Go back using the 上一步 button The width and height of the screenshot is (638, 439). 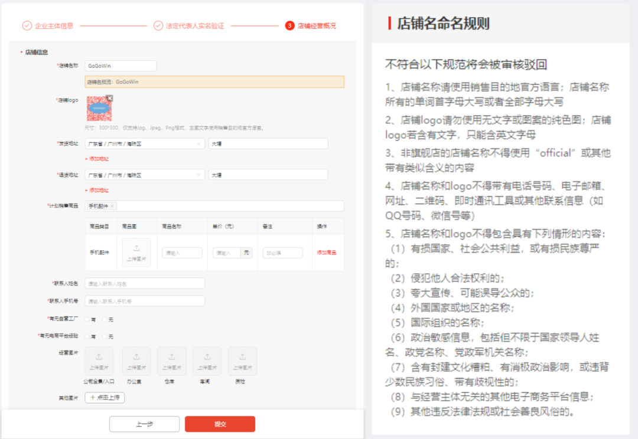tap(144, 424)
